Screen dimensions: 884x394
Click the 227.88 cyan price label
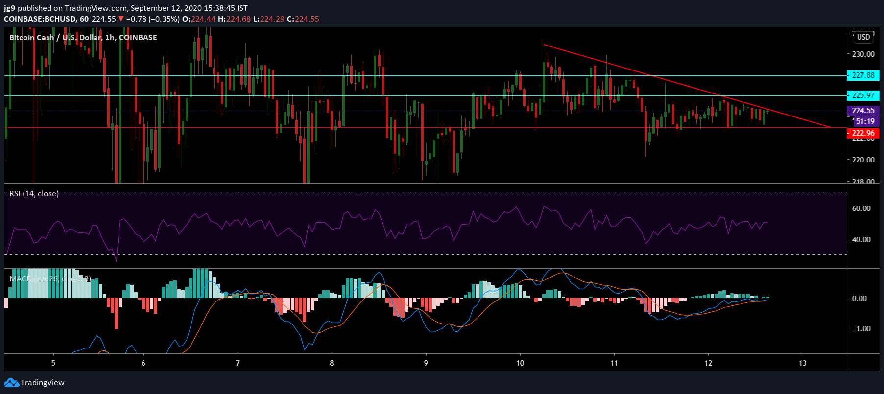863,75
